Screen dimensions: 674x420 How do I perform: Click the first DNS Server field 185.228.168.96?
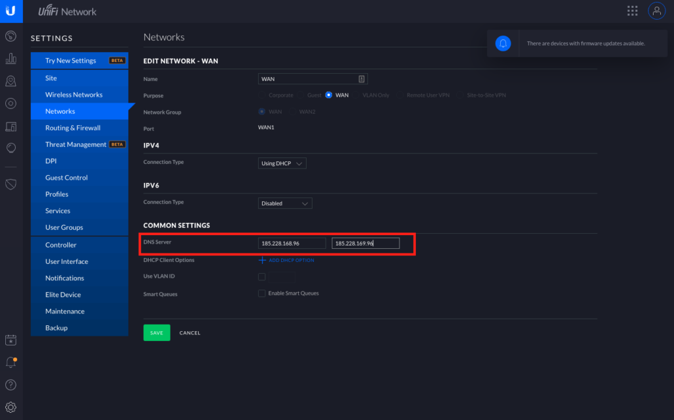pos(292,244)
